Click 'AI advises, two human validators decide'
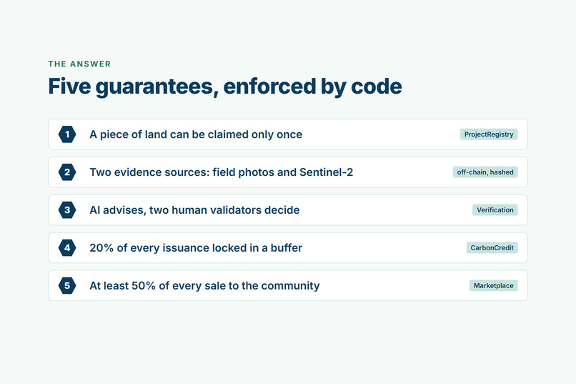Viewport: 576px width, 384px height. click(194, 210)
